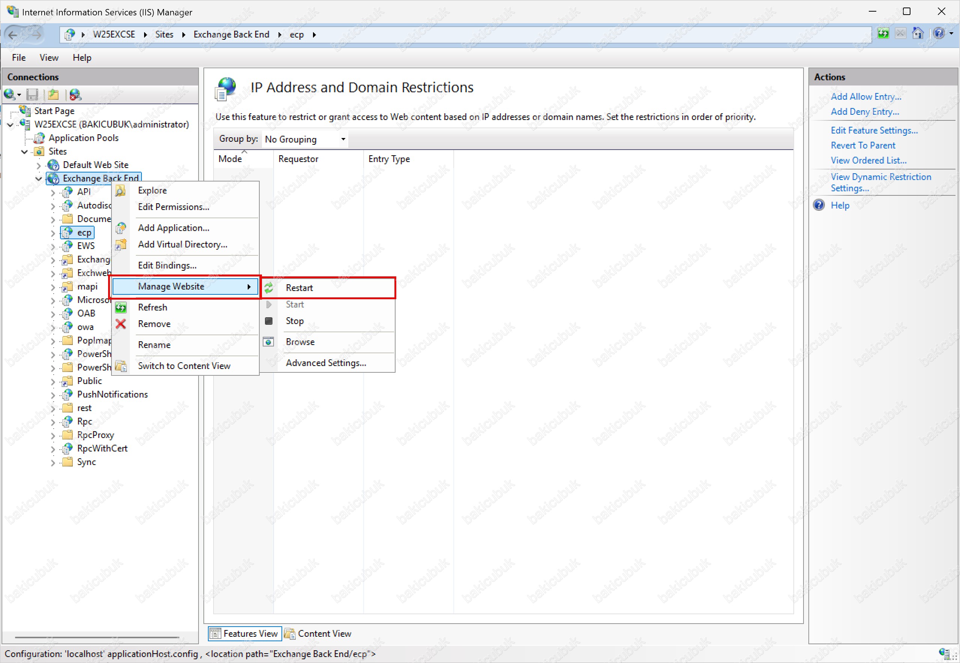Viewport: 960px width, 663px height.
Task: Open the Group by No Grouping dropdown
Action: click(305, 139)
